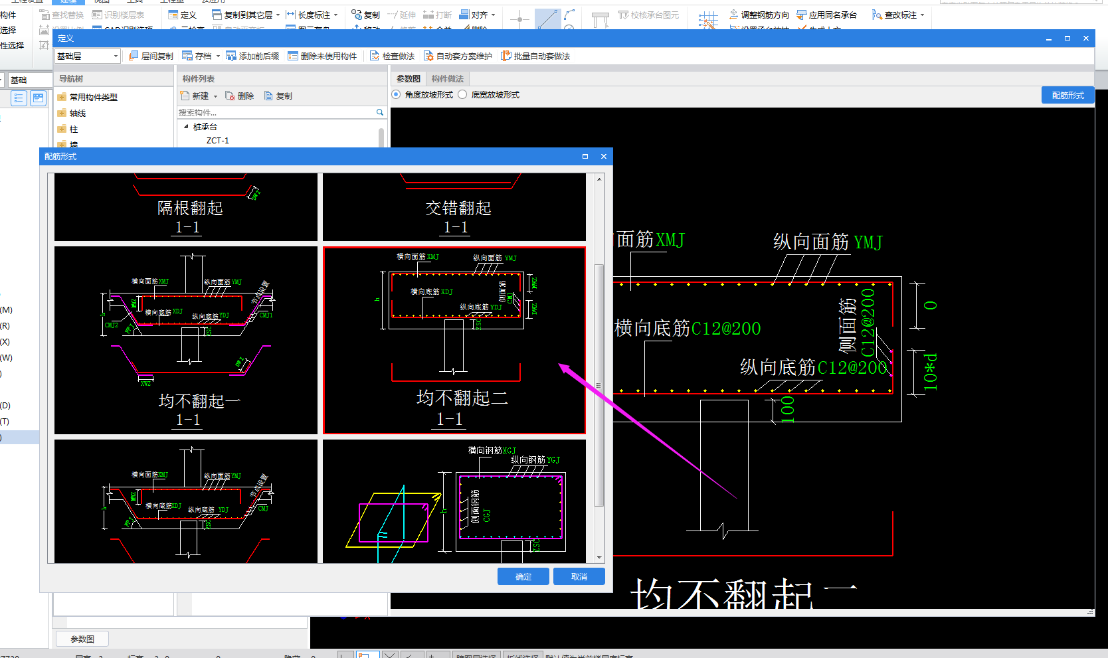The image size is (1108, 658).
Task: Click 添加前后缀 add prefix-suffix icon
Action: click(x=231, y=56)
